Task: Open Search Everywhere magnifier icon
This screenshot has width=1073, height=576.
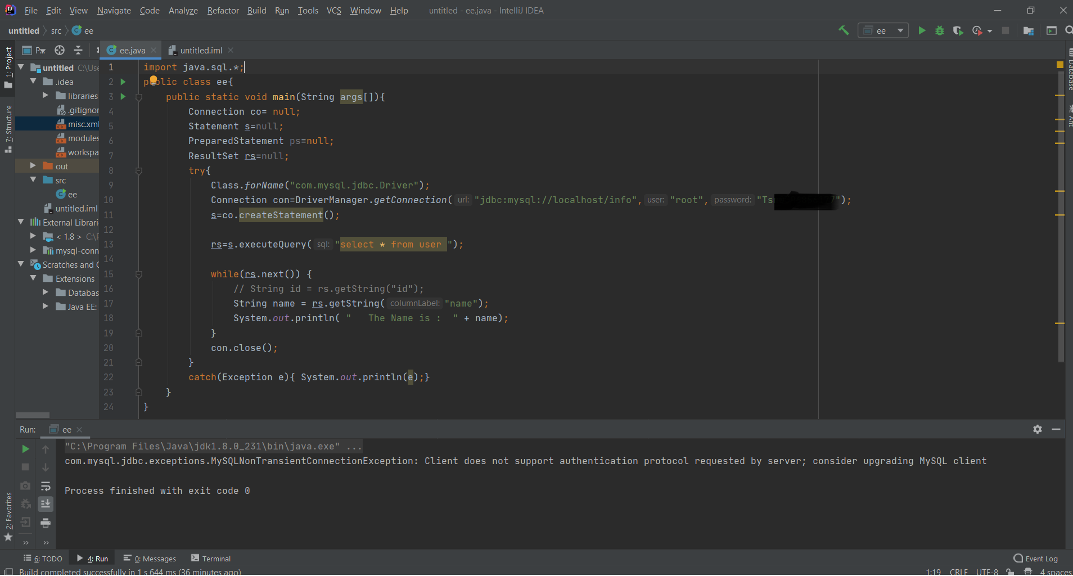Action: (1069, 30)
